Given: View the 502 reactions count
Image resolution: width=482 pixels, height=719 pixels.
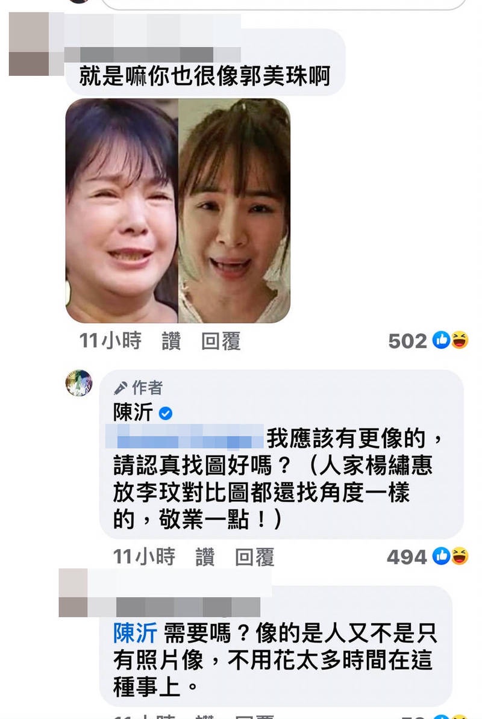Looking at the screenshot, I should pos(407,341).
